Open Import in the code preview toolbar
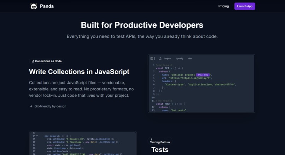Screen dimensions: 285x155 coord(168,59)
